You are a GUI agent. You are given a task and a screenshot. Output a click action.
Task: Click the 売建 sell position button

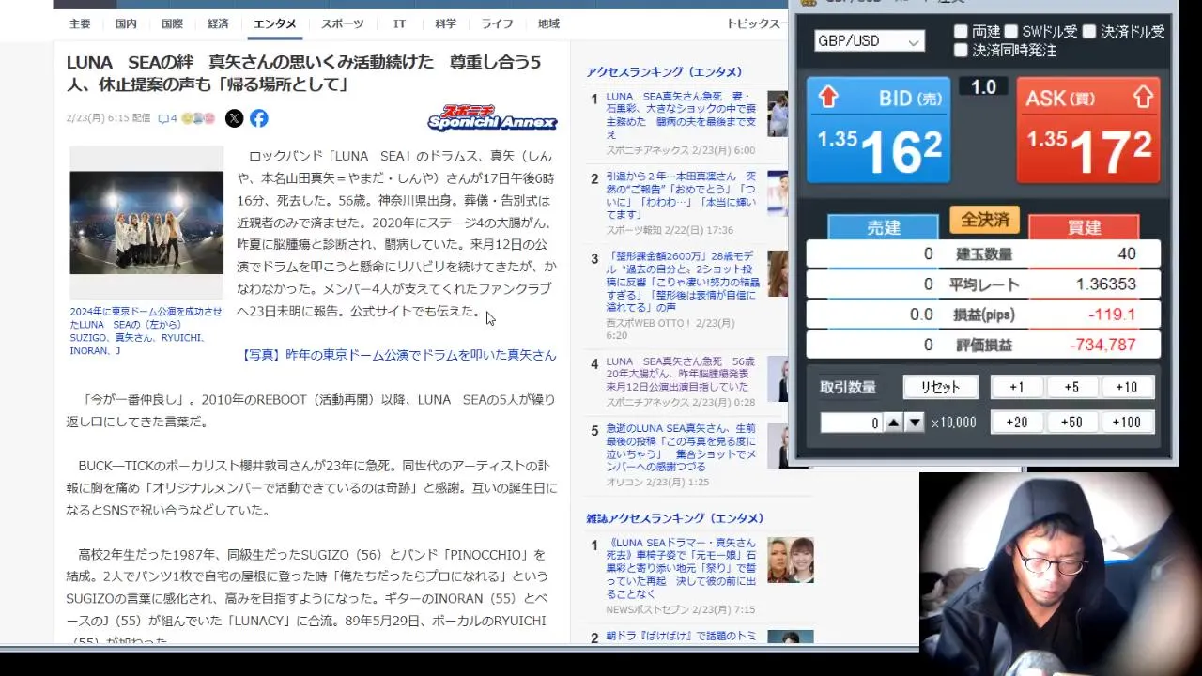click(x=883, y=227)
